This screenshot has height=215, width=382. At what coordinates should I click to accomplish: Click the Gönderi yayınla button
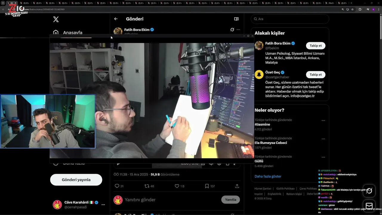point(76,180)
